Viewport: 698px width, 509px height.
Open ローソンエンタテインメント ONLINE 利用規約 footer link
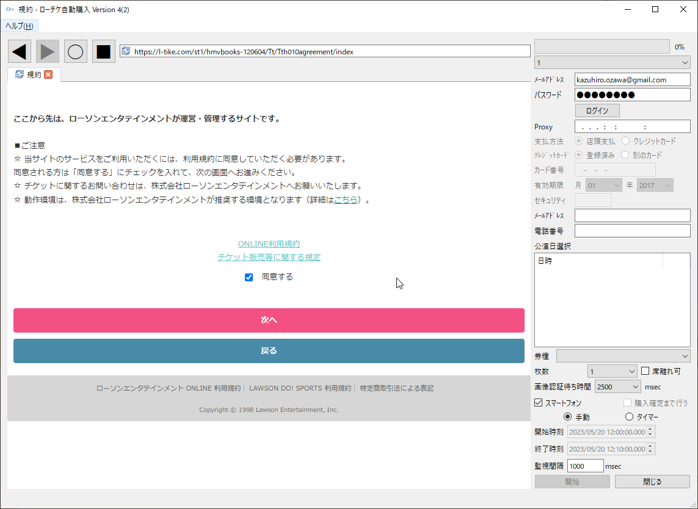(x=169, y=388)
